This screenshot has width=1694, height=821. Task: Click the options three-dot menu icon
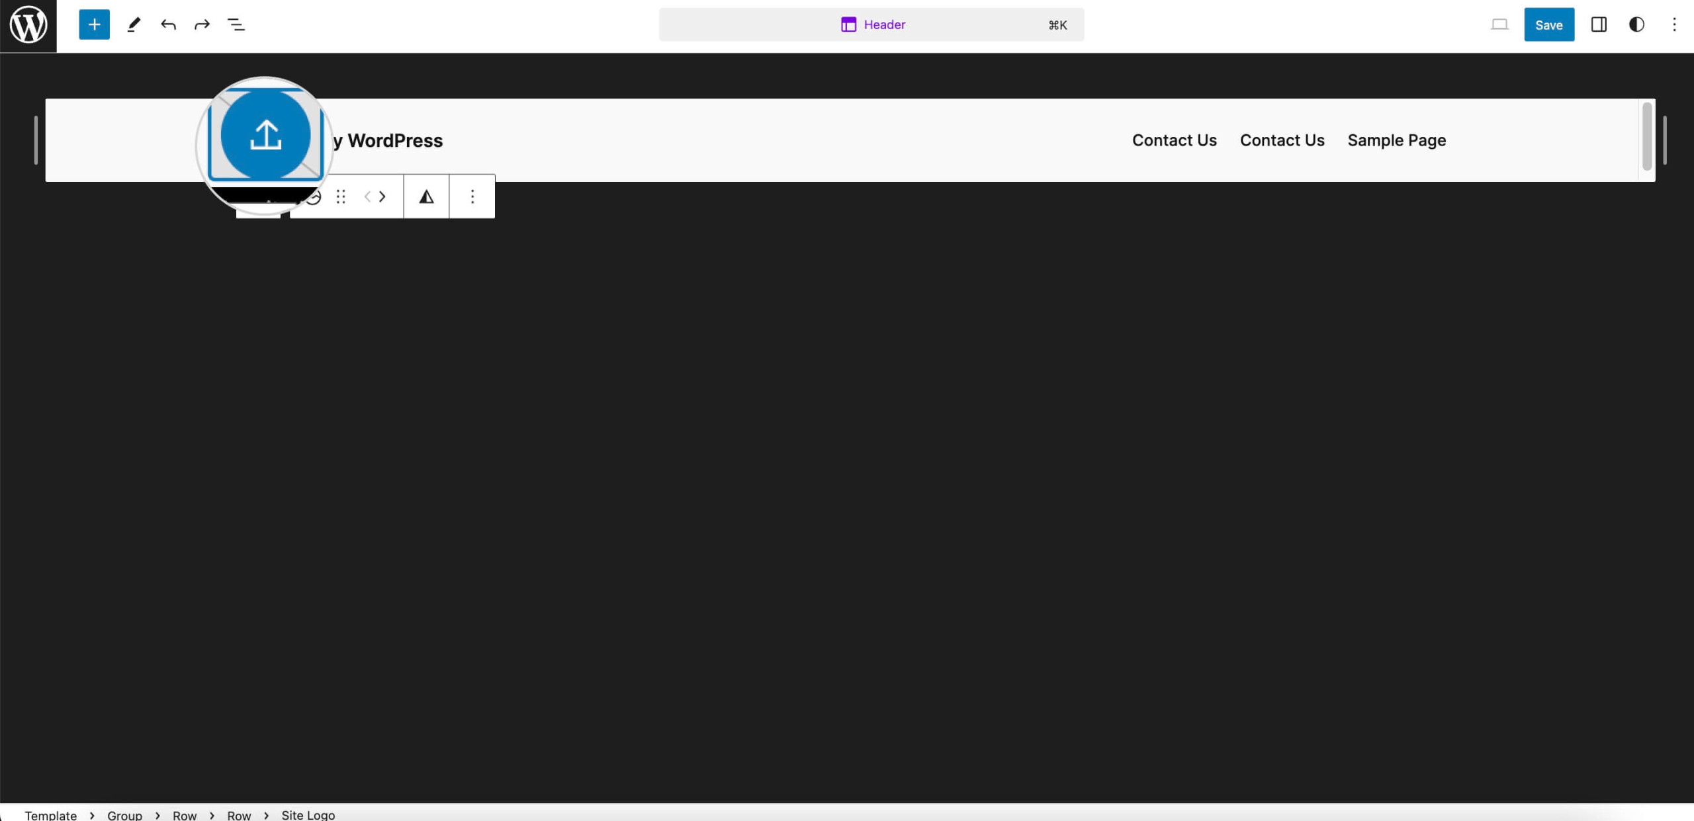coord(471,196)
